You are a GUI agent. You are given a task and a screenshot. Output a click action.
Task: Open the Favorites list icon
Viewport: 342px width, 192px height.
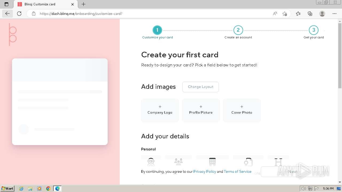pyautogui.click(x=298, y=14)
